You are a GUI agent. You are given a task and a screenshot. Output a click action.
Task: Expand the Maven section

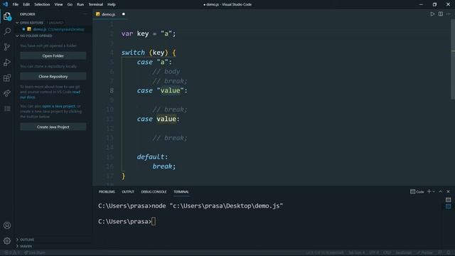(17, 246)
